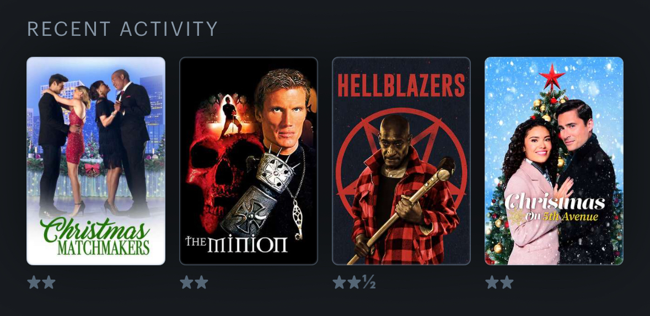The width and height of the screenshot is (650, 316).
Task: Open the Recent Activity heading link
Action: coord(122,29)
